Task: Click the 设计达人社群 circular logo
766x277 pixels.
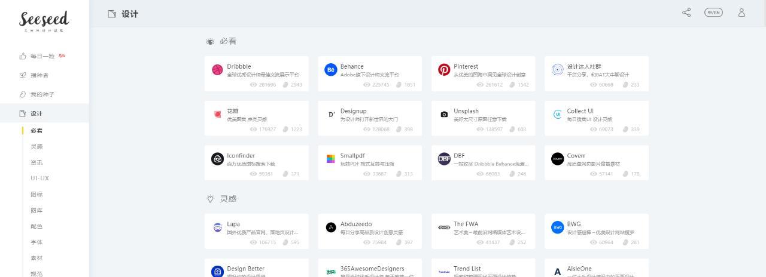Action: click(x=557, y=70)
